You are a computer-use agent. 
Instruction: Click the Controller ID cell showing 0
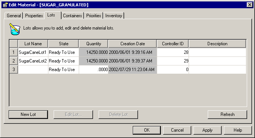pos(173,70)
